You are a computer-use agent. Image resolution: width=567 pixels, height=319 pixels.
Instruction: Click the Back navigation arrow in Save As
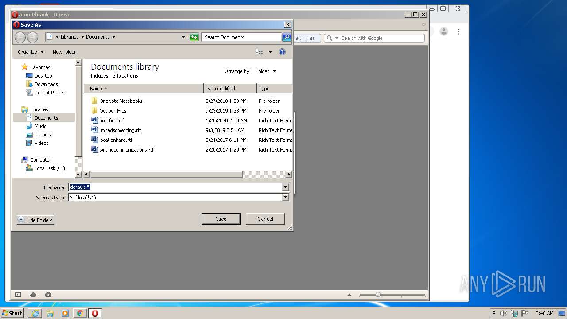[20, 37]
